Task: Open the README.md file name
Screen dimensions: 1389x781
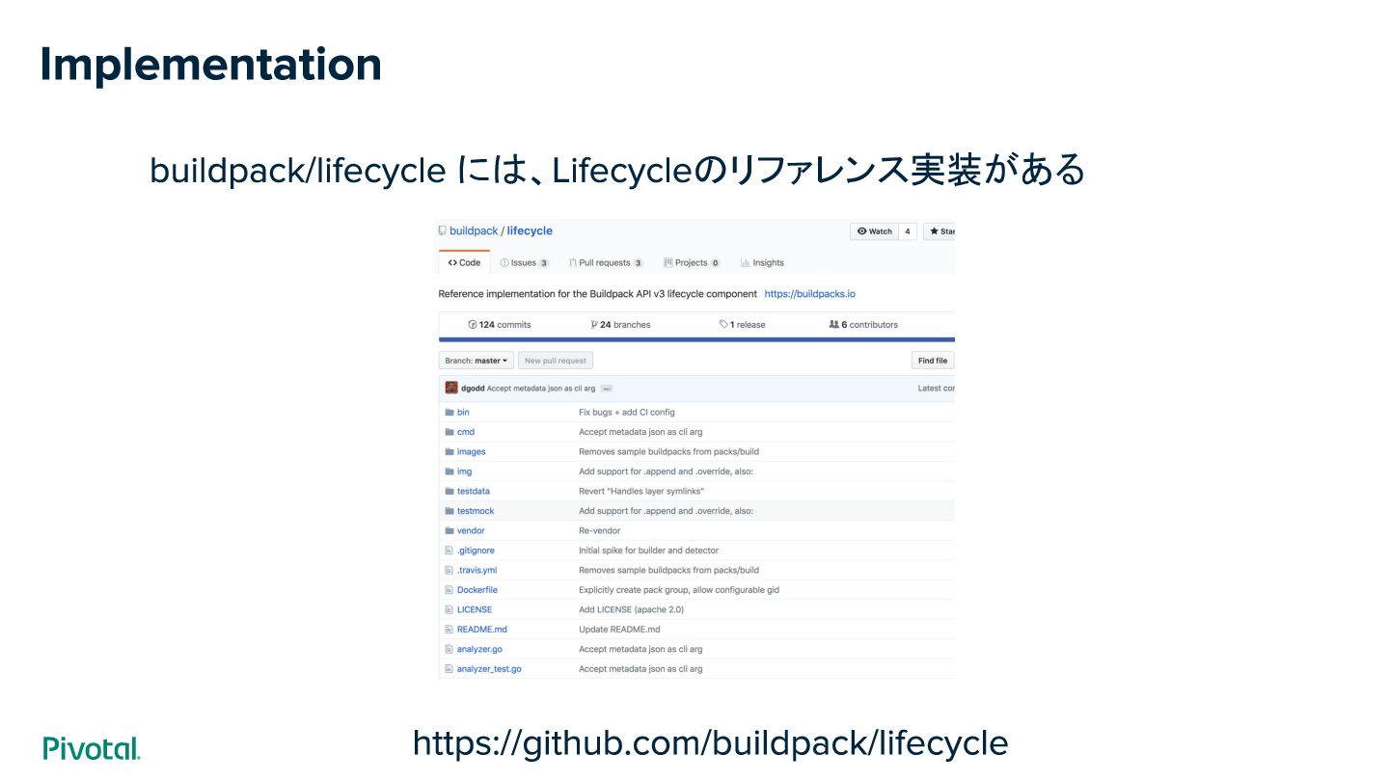Action: point(482,630)
